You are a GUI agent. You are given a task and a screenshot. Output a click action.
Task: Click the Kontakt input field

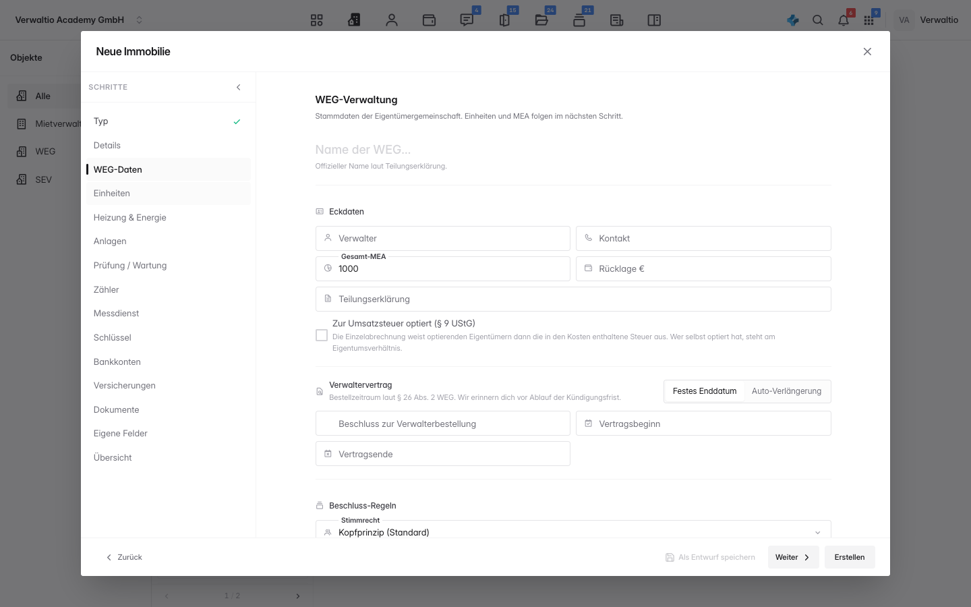[x=703, y=239]
